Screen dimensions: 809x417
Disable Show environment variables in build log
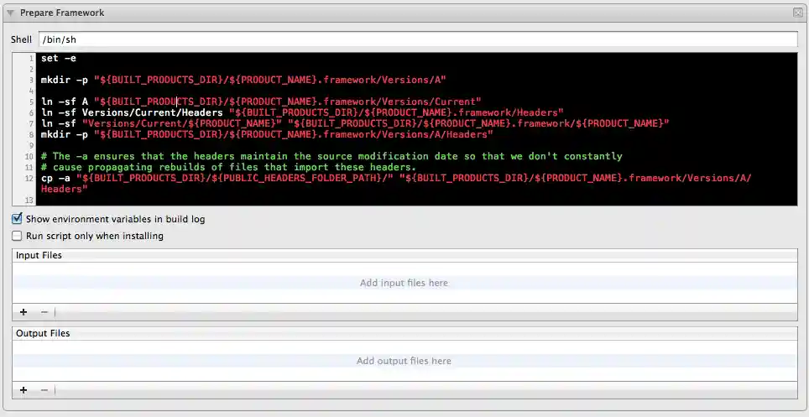coord(17,219)
